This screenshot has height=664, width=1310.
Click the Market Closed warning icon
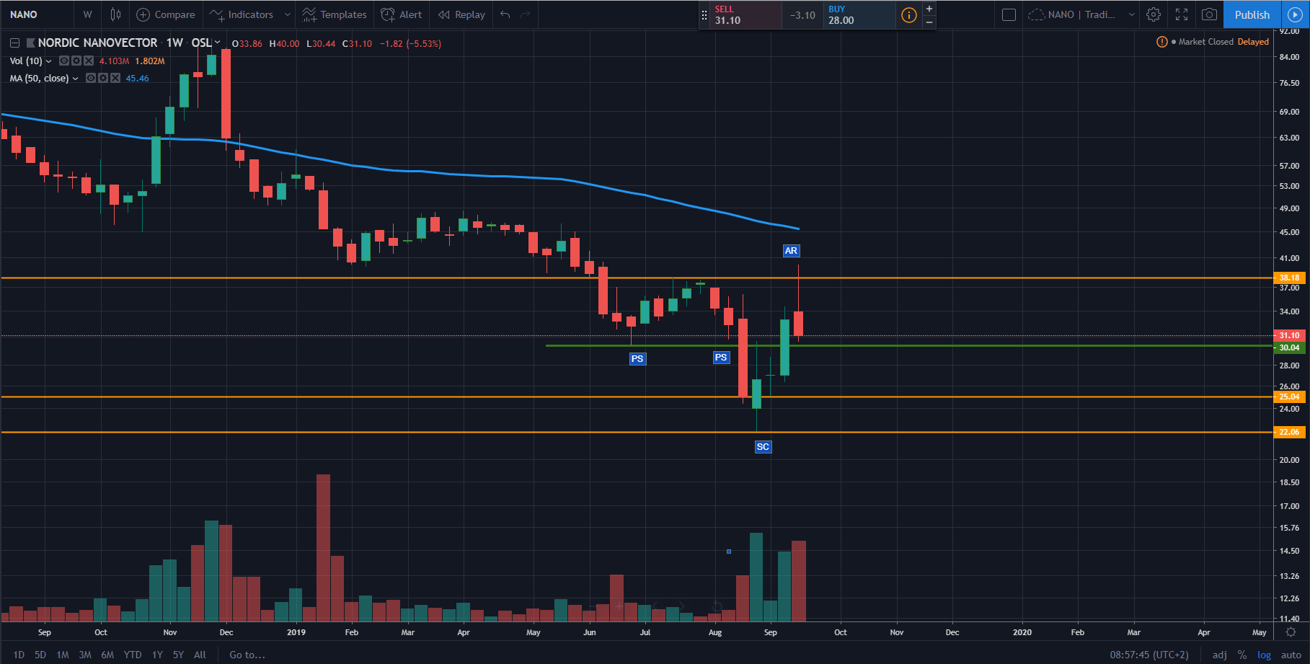[1161, 42]
